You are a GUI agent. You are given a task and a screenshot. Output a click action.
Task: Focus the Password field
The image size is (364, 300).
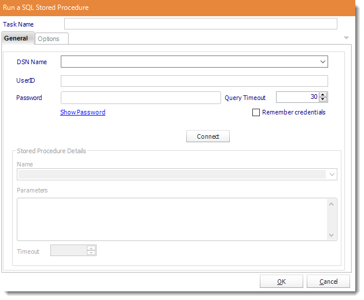[x=141, y=98]
